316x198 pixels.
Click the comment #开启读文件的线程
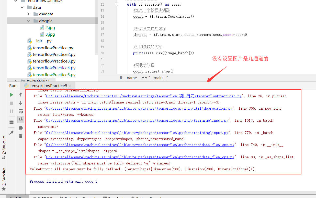(149, 28)
